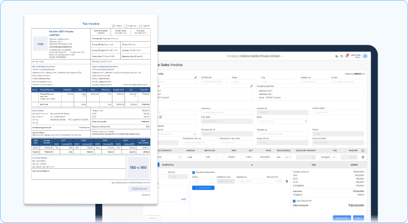
Task: Toggle the Auto Round off checkbox
Action: tap(294, 201)
